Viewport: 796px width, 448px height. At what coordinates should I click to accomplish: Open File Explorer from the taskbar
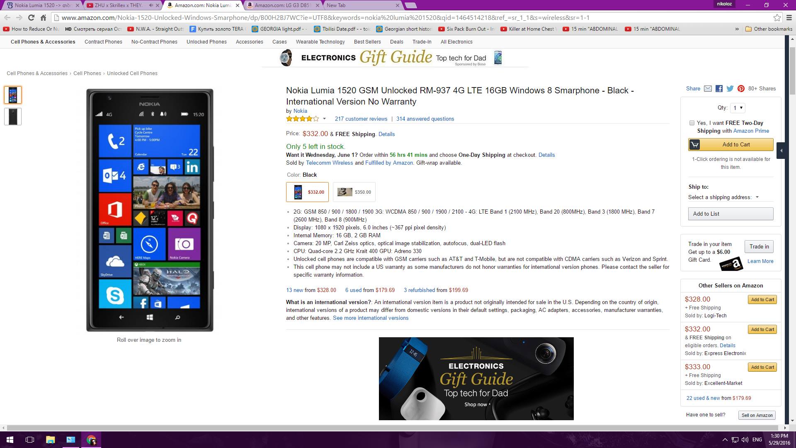click(50, 440)
